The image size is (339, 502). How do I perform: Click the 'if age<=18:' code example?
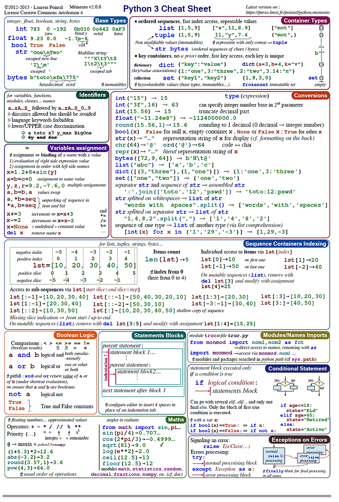coord(296,405)
